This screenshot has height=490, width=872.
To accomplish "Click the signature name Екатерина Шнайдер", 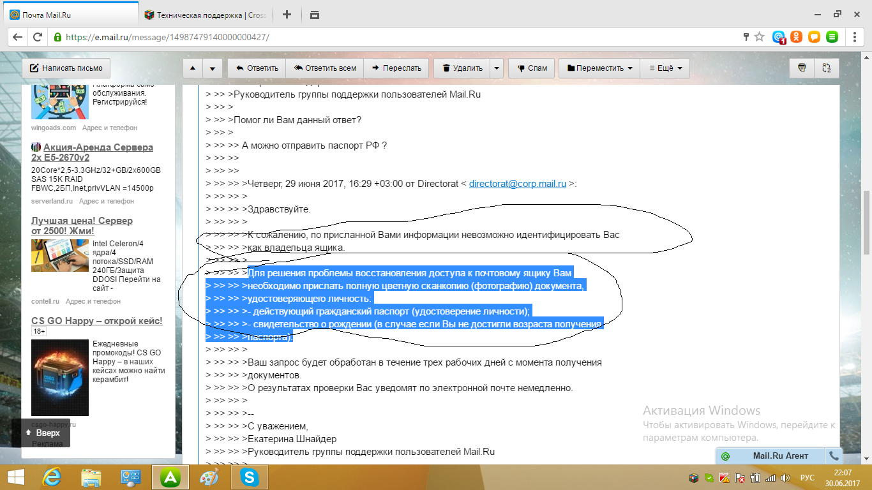I will pyautogui.click(x=292, y=439).
